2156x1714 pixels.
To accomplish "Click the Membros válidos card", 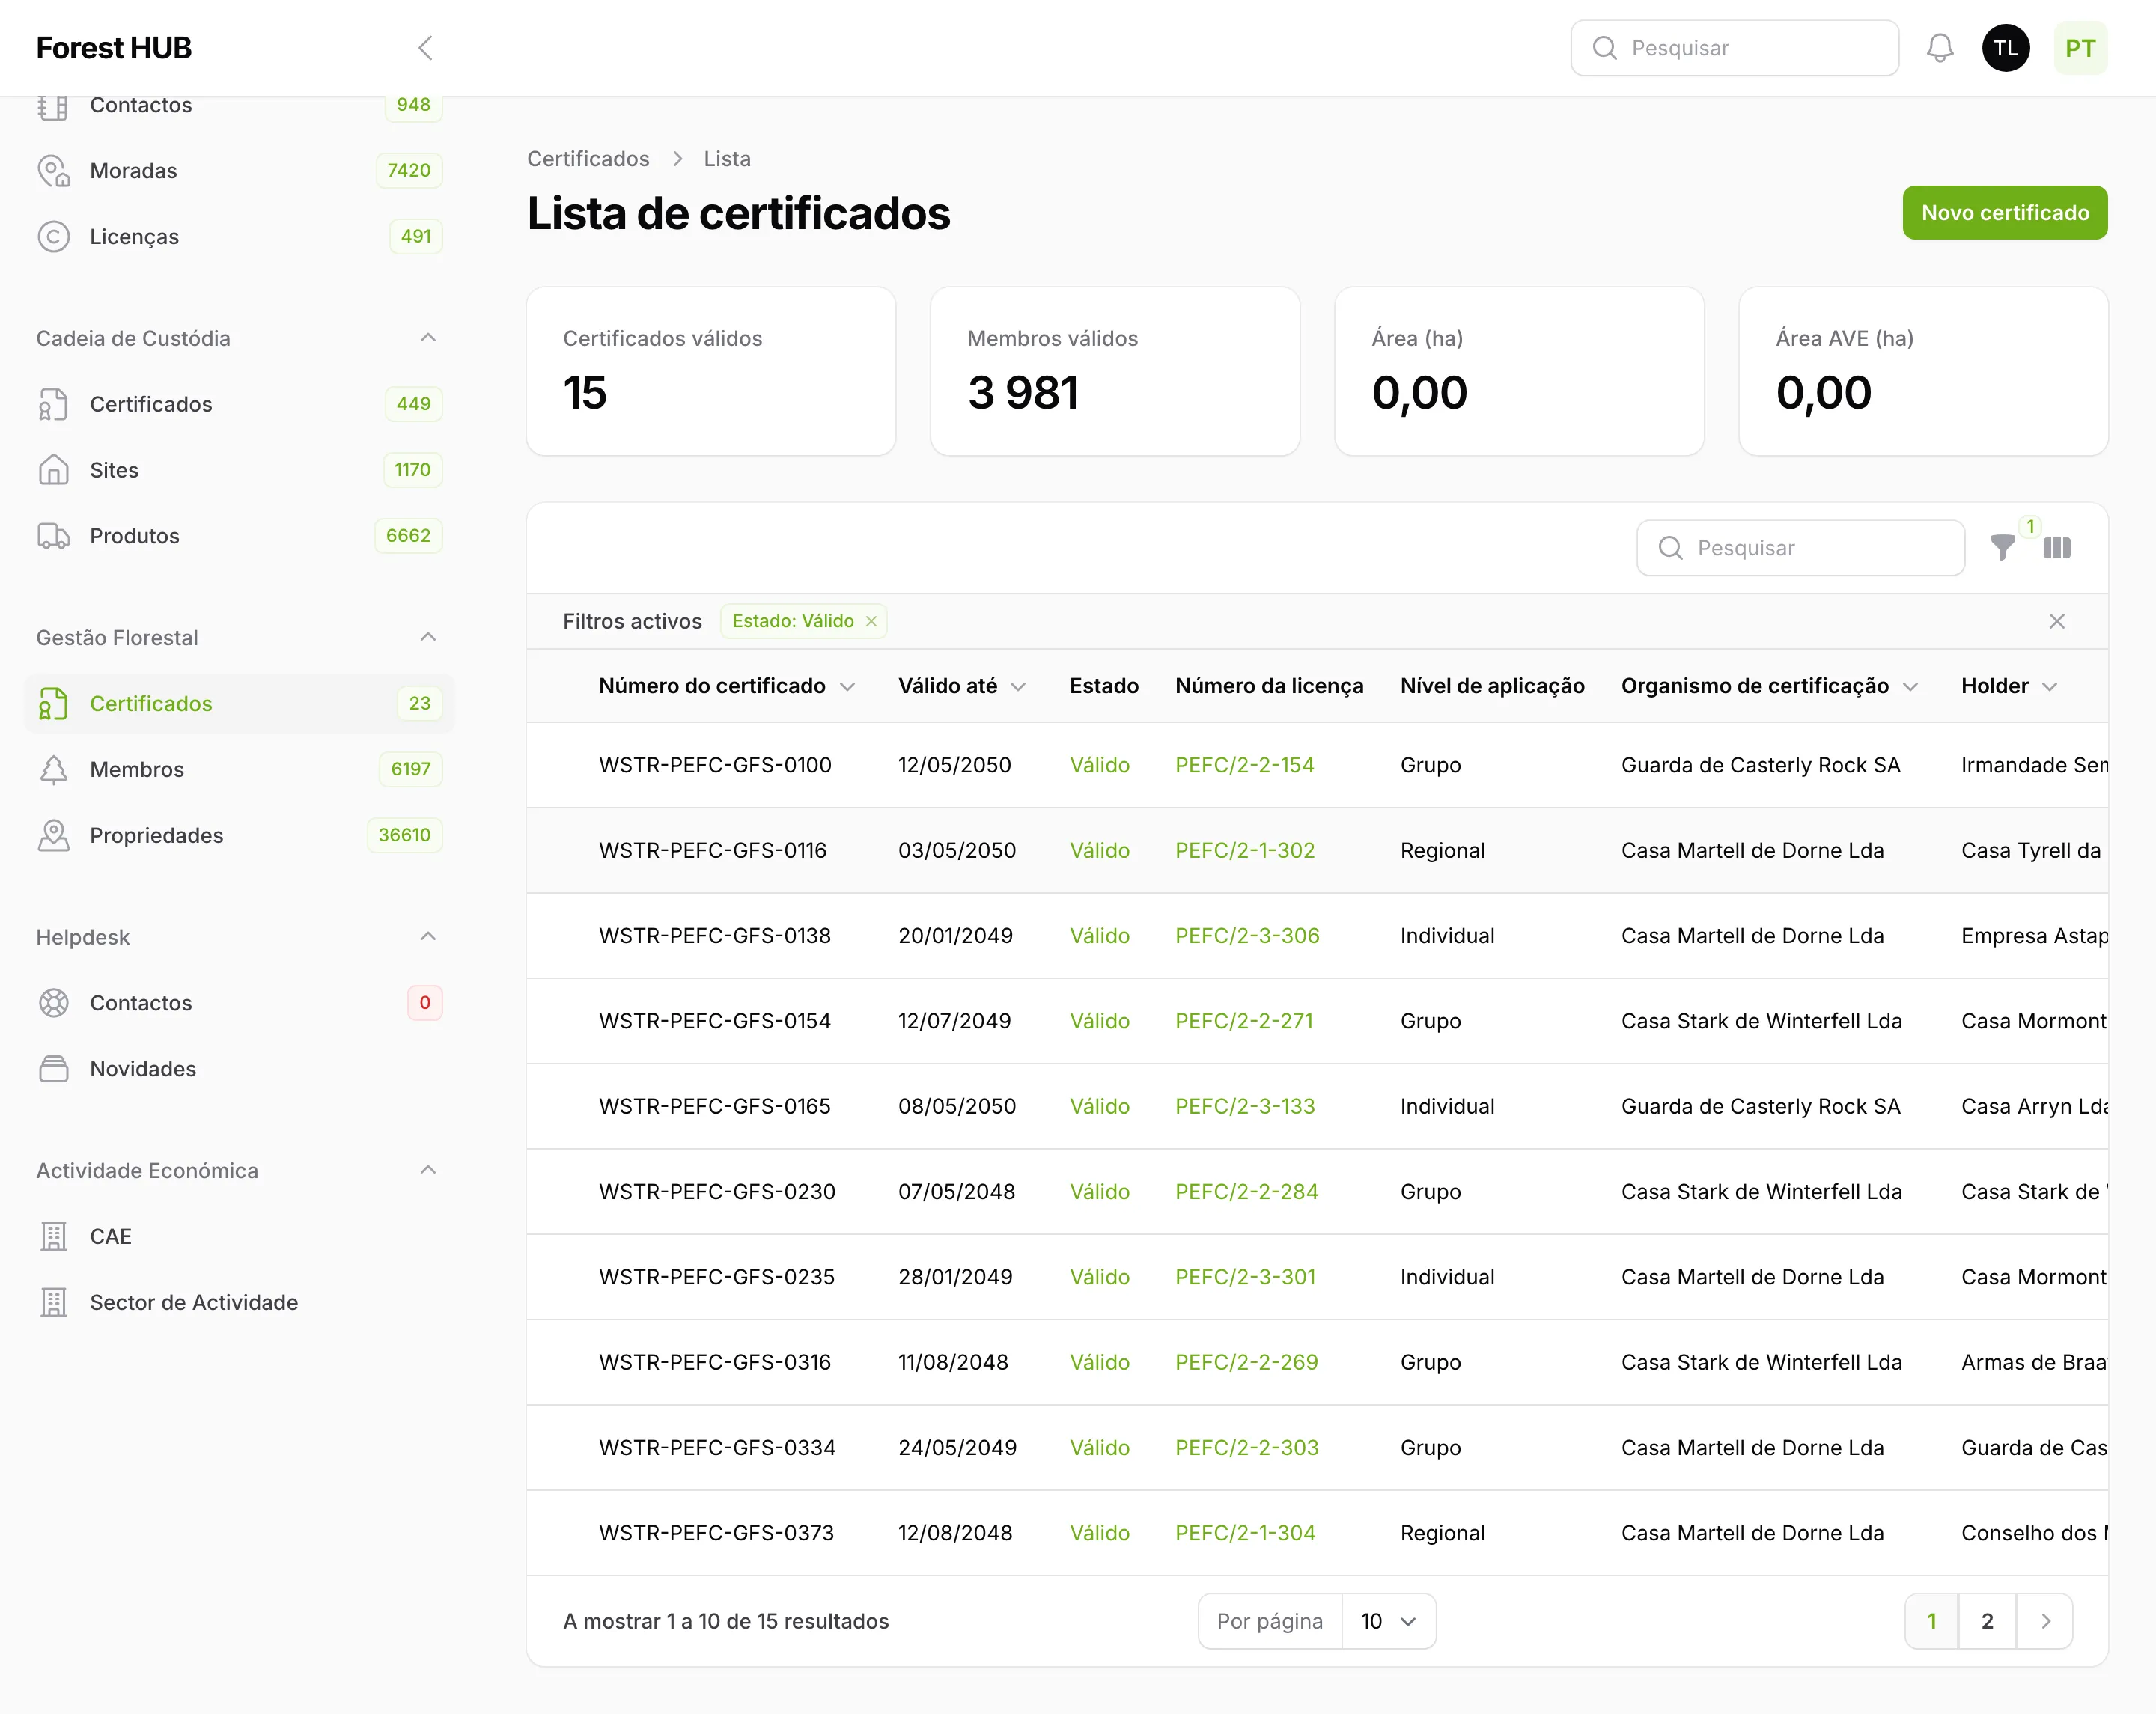I will pos(1115,371).
